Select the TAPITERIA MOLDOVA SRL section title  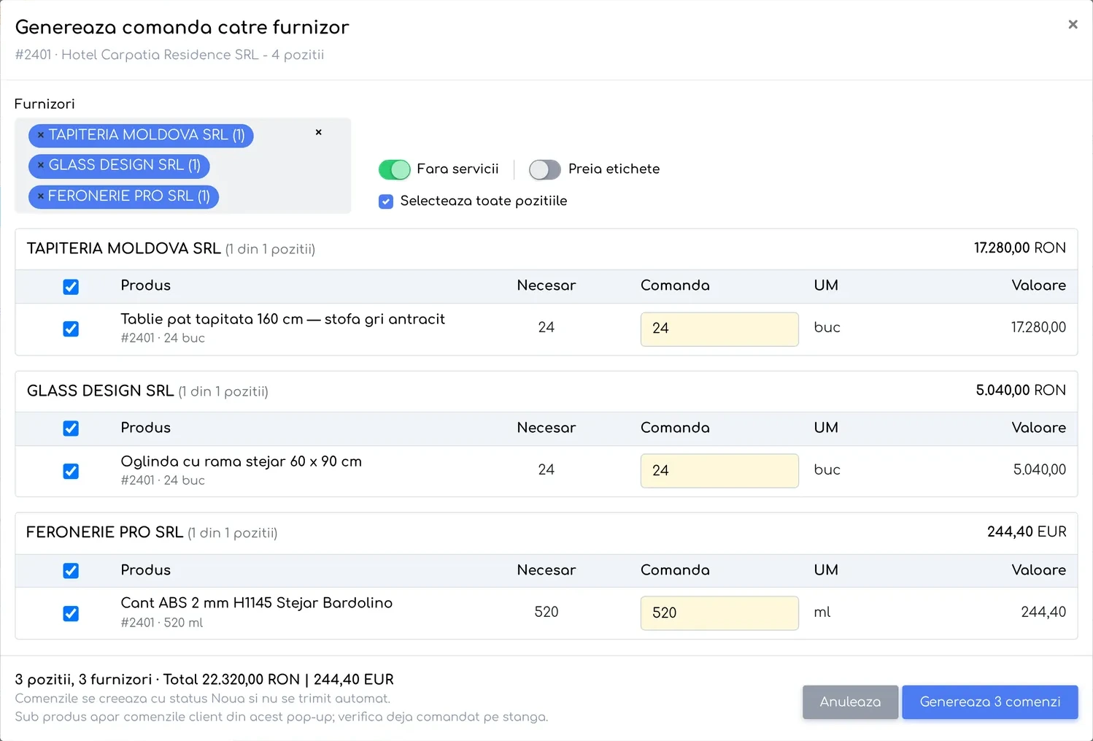(124, 249)
